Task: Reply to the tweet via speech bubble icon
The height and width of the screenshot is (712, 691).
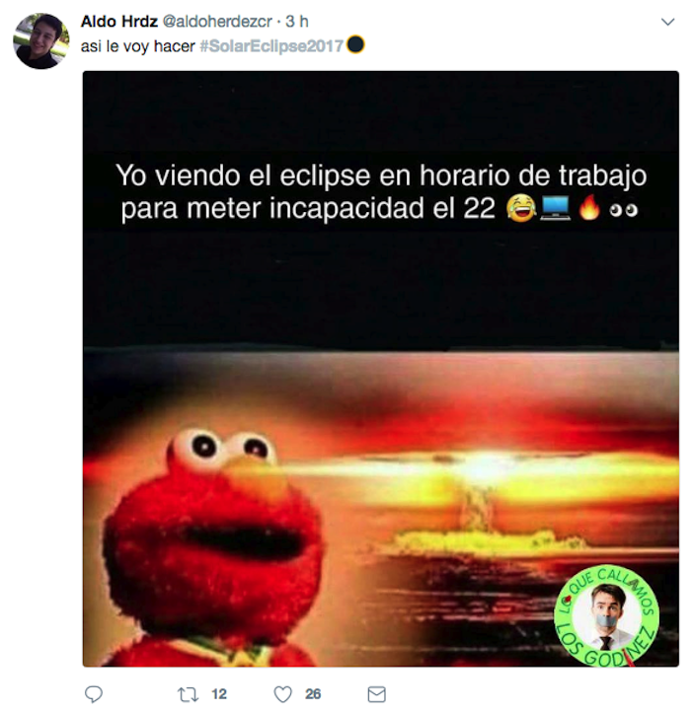Action: click(x=94, y=694)
